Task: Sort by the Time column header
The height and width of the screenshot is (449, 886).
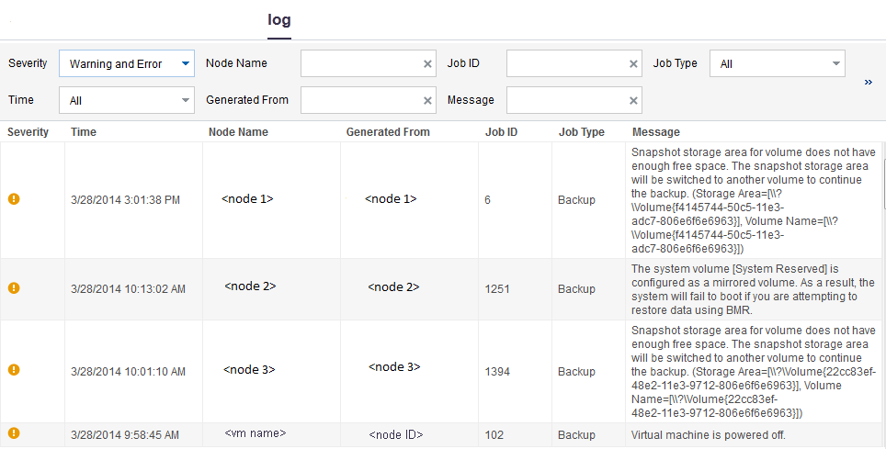Action: point(84,132)
